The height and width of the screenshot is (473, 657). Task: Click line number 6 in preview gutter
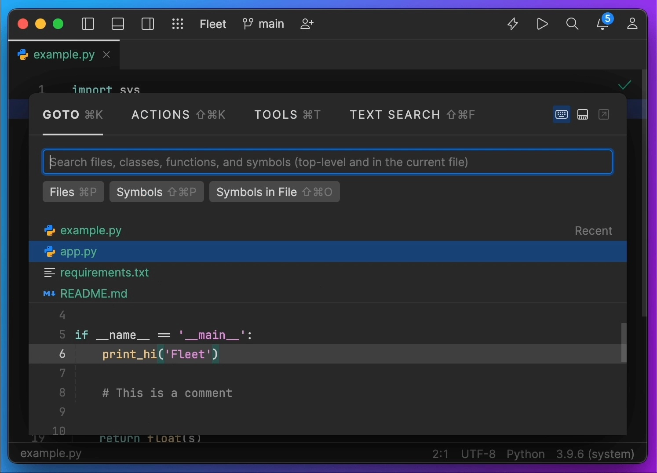click(62, 354)
